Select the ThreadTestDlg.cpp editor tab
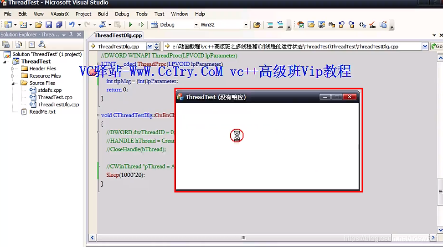 [x=118, y=35]
